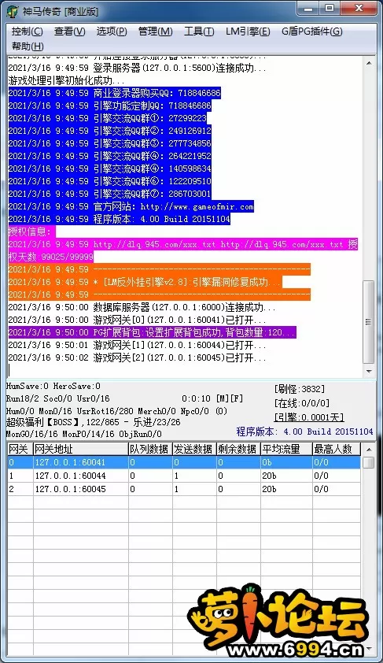Viewport: 383px width, 663px height.
Task: Open the 工具(T) menu
Action: [x=199, y=31]
